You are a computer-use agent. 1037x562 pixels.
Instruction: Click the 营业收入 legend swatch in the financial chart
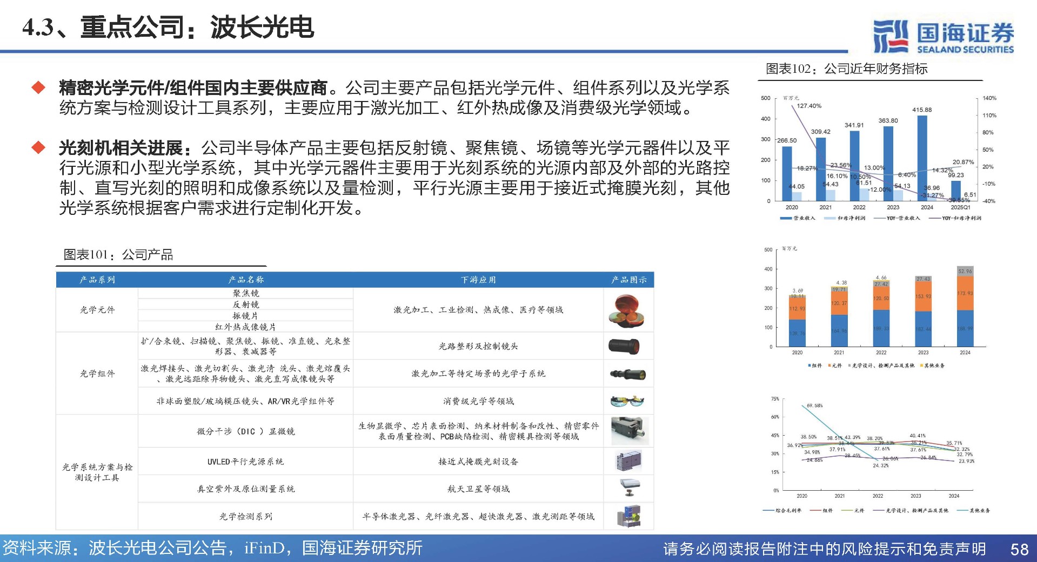[786, 218]
